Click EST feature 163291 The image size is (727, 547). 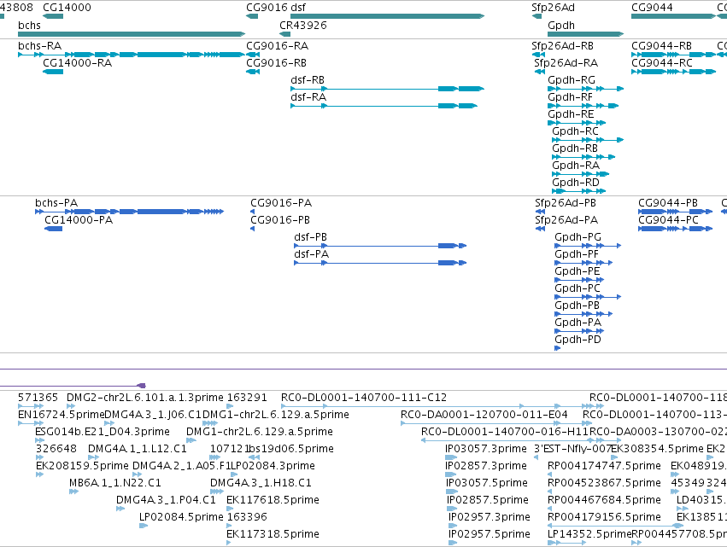tap(230, 406)
